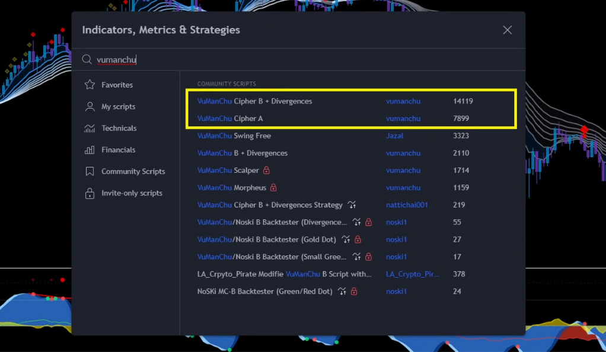
Task: Click the Technicals chart icon
Action: (x=90, y=128)
